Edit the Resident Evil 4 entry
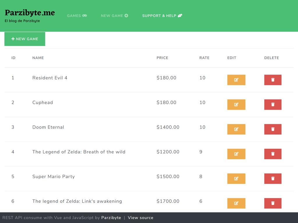This screenshot has height=223, width=298. click(236, 80)
